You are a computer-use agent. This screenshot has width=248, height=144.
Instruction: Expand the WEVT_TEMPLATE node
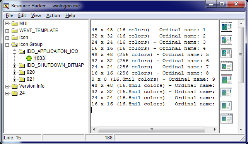7,31
